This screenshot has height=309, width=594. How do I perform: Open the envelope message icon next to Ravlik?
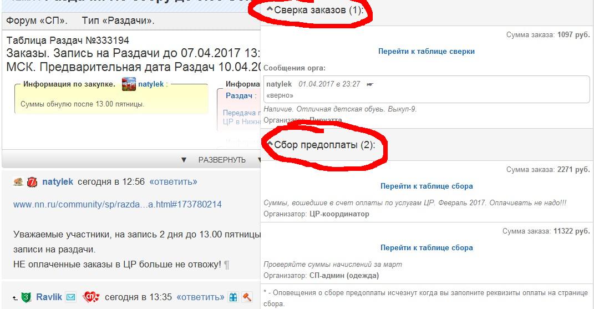coord(71,297)
